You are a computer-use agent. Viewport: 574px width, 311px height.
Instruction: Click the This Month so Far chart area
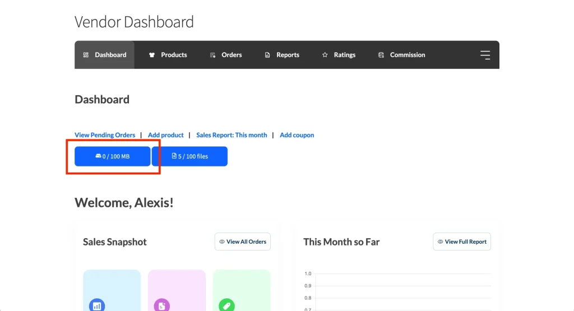(x=397, y=291)
